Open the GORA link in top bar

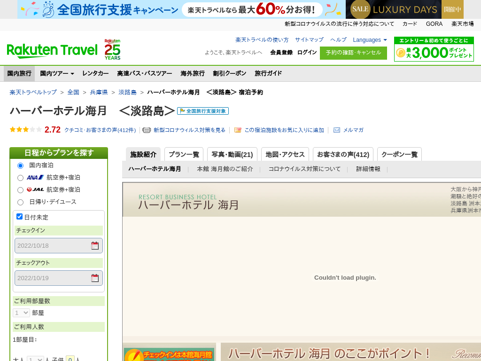pos(434,24)
